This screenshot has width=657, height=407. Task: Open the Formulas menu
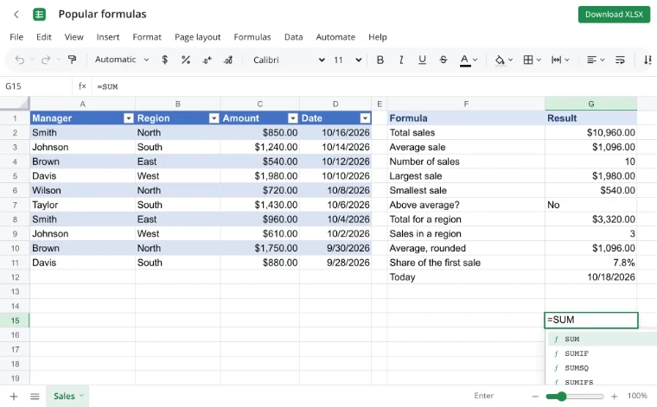[252, 37]
